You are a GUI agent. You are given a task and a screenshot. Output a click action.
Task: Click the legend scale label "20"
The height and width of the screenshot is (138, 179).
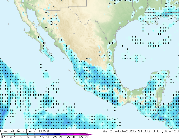[x=48, y=137]
